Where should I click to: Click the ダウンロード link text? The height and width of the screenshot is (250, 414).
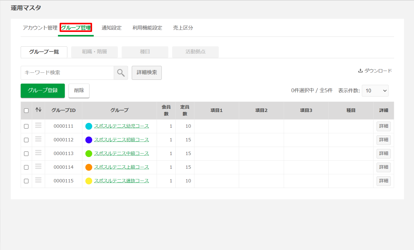point(378,71)
